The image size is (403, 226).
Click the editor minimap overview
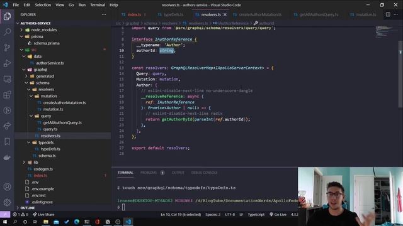385,32
